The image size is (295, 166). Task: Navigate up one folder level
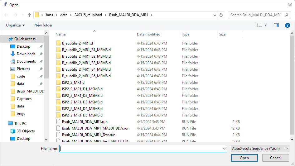click(29, 15)
